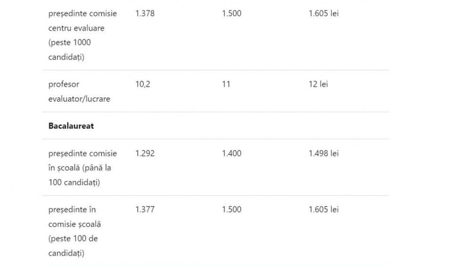Click the 1.292 value in Bacalaureat row
The height and width of the screenshot is (266, 457).
point(145,153)
